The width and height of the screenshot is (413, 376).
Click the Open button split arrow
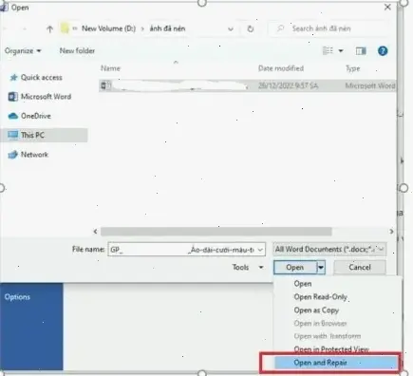[x=321, y=268]
